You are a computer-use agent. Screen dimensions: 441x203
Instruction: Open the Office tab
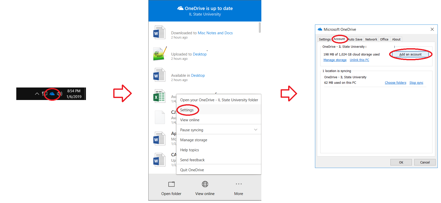click(x=384, y=39)
